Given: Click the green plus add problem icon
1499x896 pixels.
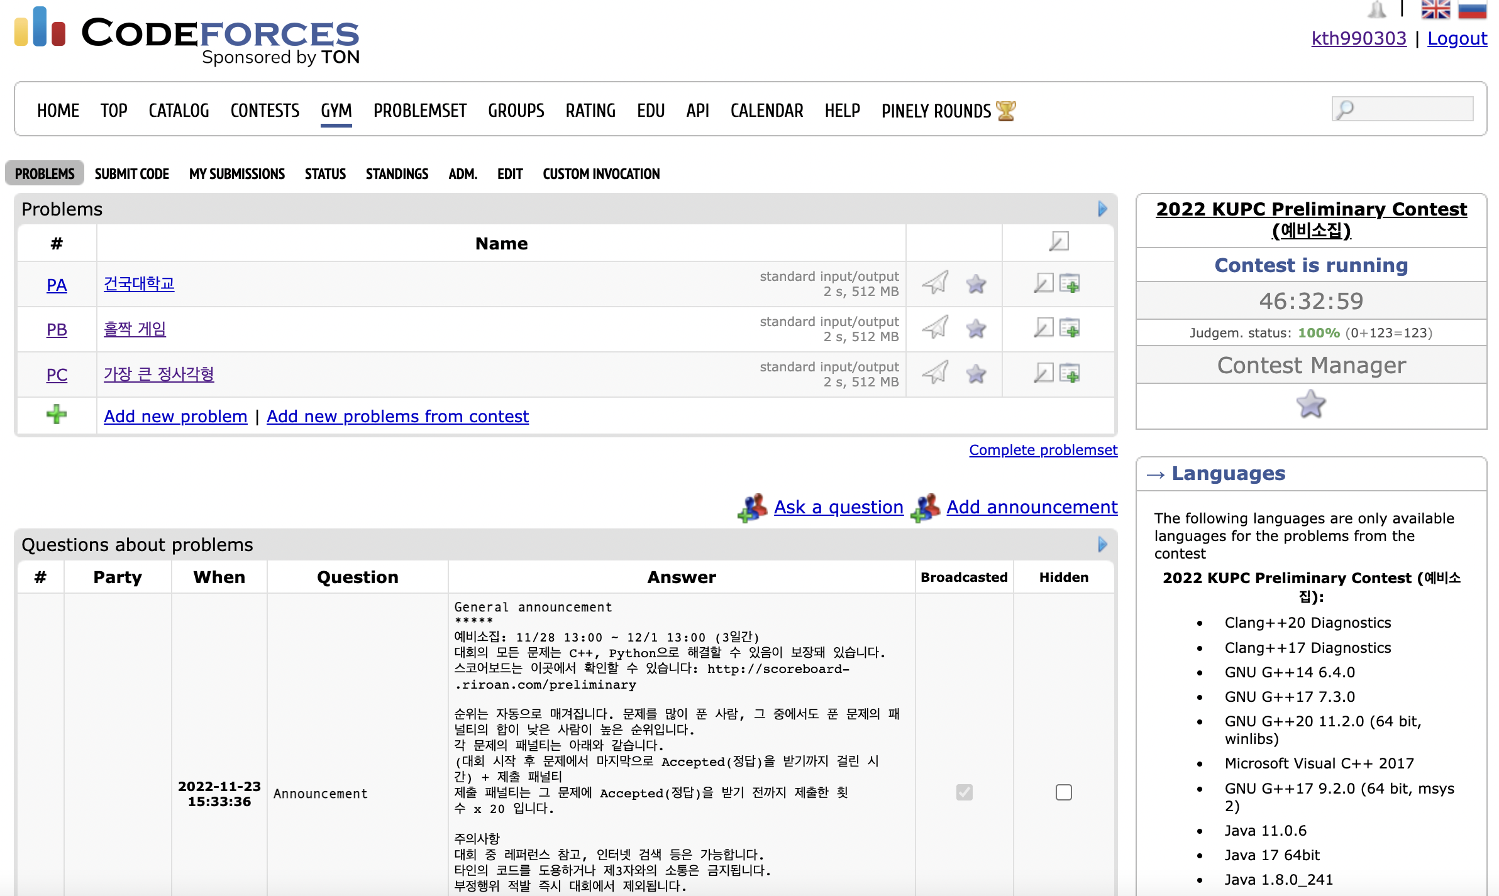Looking at the screenshot, I should (57, 415).
